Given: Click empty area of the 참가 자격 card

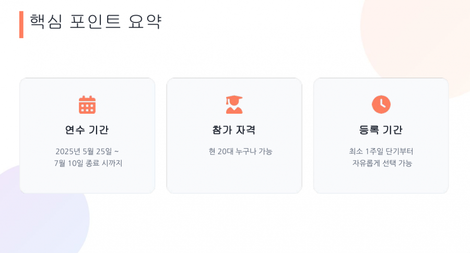Looking at the screenshot, I should click(x=234, y=177).
